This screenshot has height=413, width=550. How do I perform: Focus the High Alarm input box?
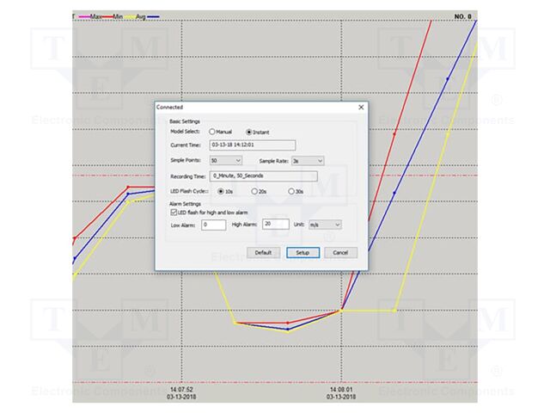click(275, 225)
